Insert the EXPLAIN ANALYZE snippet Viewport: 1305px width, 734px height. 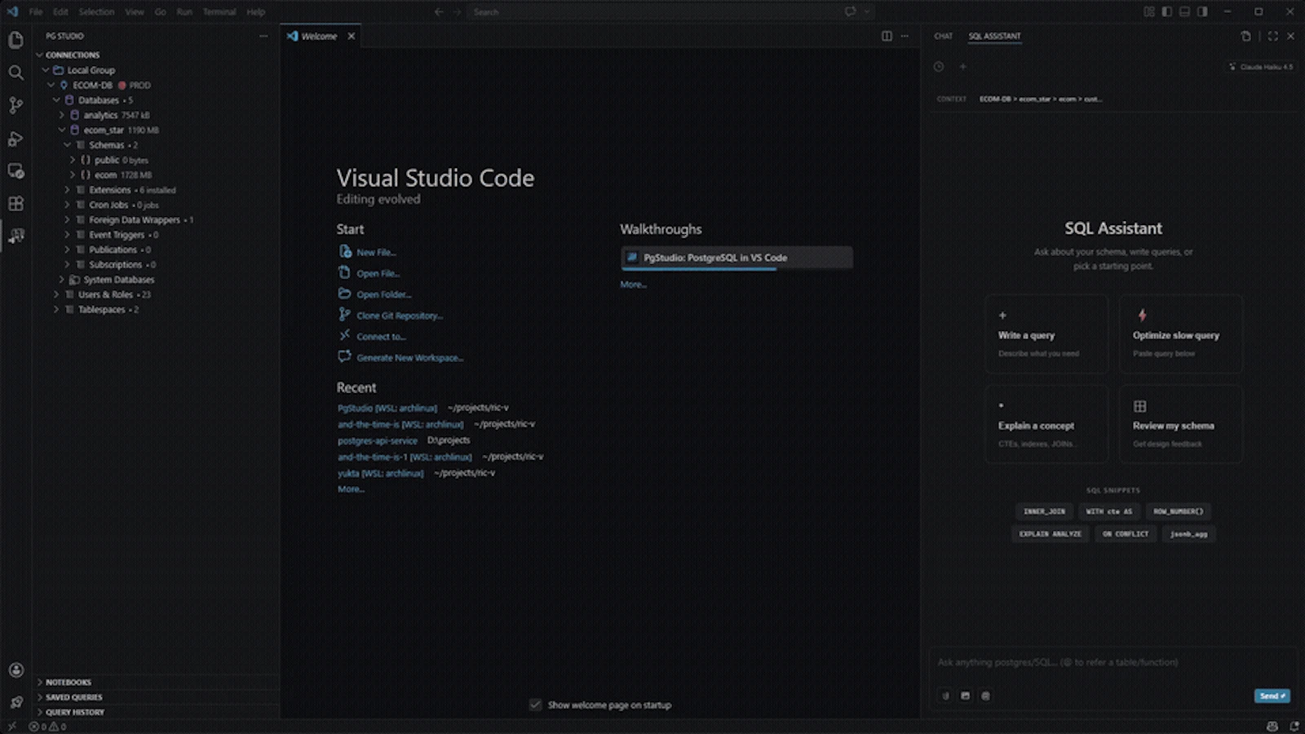click(x=1050, y=534)
